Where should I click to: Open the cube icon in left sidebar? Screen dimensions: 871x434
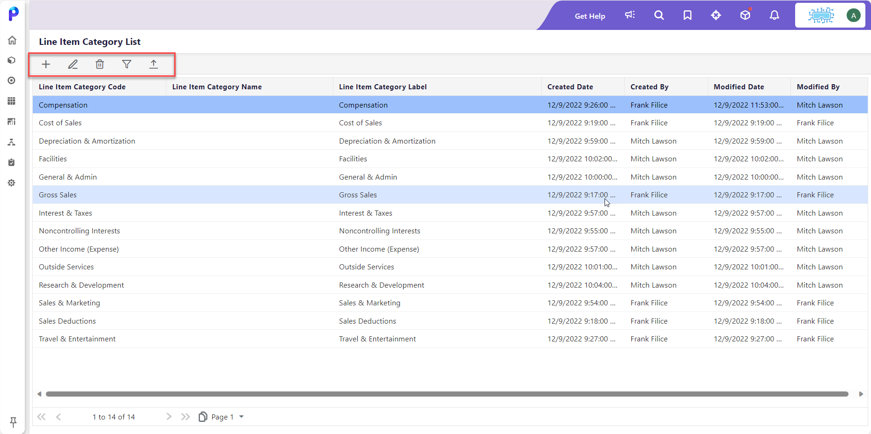click(x=12, y=60)
